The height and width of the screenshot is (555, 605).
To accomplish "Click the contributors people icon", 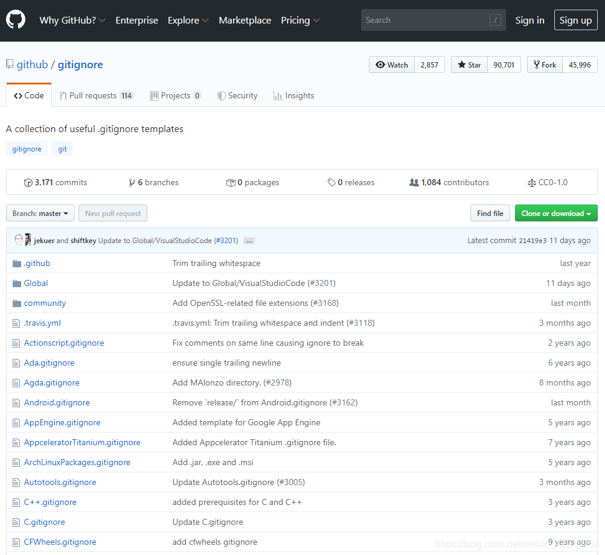I will pos(414,182).
